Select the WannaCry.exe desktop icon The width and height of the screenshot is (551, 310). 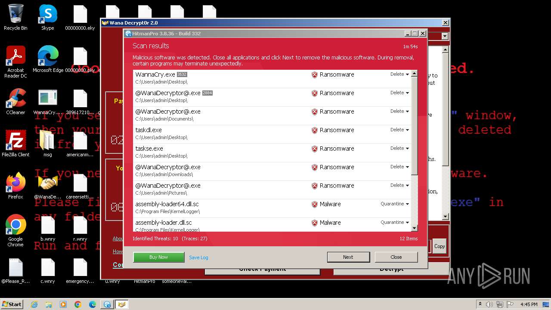point(48,101)
